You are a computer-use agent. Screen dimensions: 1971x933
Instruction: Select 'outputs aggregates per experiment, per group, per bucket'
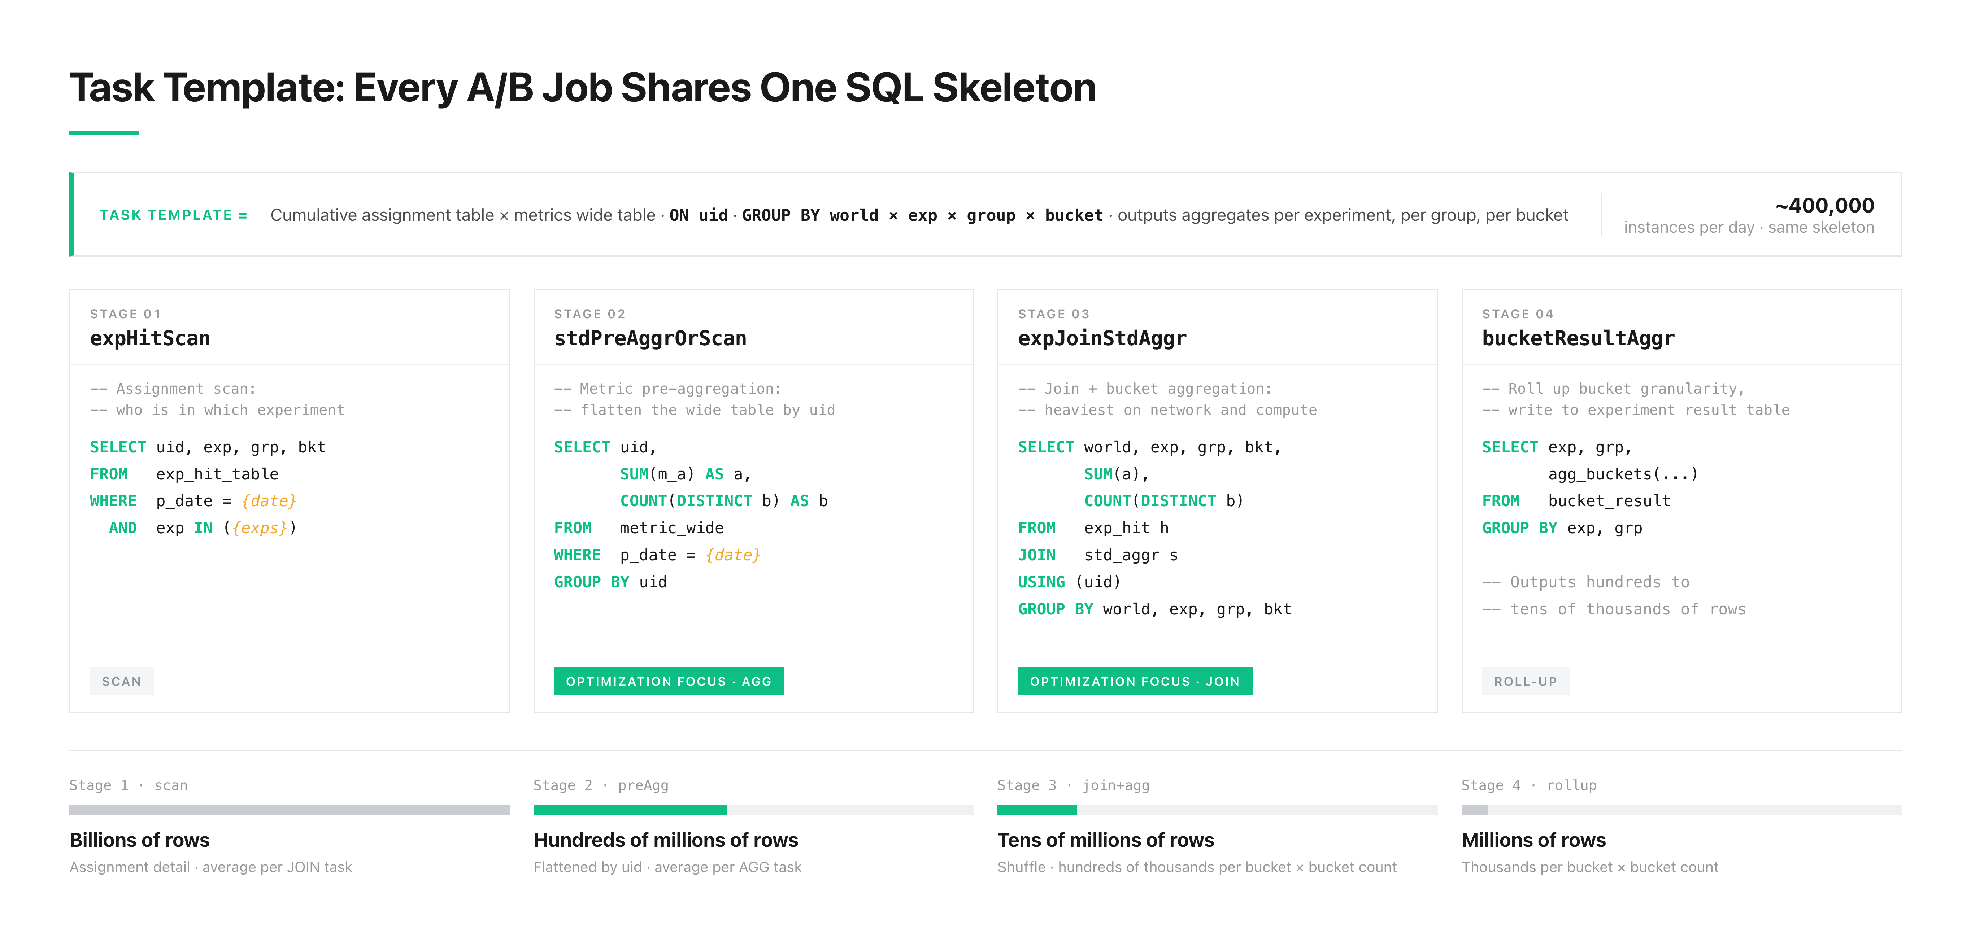(x=1343, y=216)
